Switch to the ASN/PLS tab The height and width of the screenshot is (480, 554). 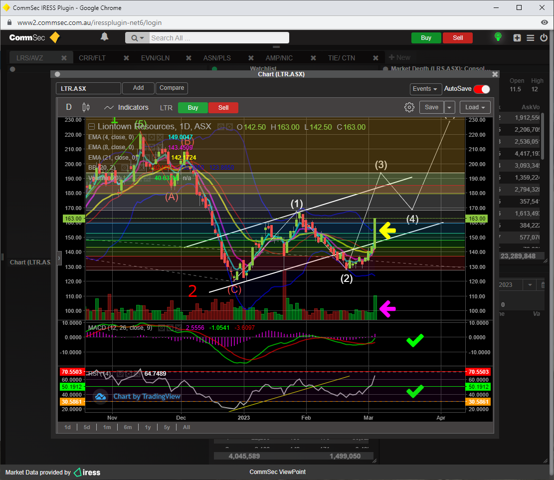coord(217,58)
